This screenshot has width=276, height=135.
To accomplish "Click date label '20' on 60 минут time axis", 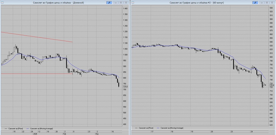I will tap(212, 131).
